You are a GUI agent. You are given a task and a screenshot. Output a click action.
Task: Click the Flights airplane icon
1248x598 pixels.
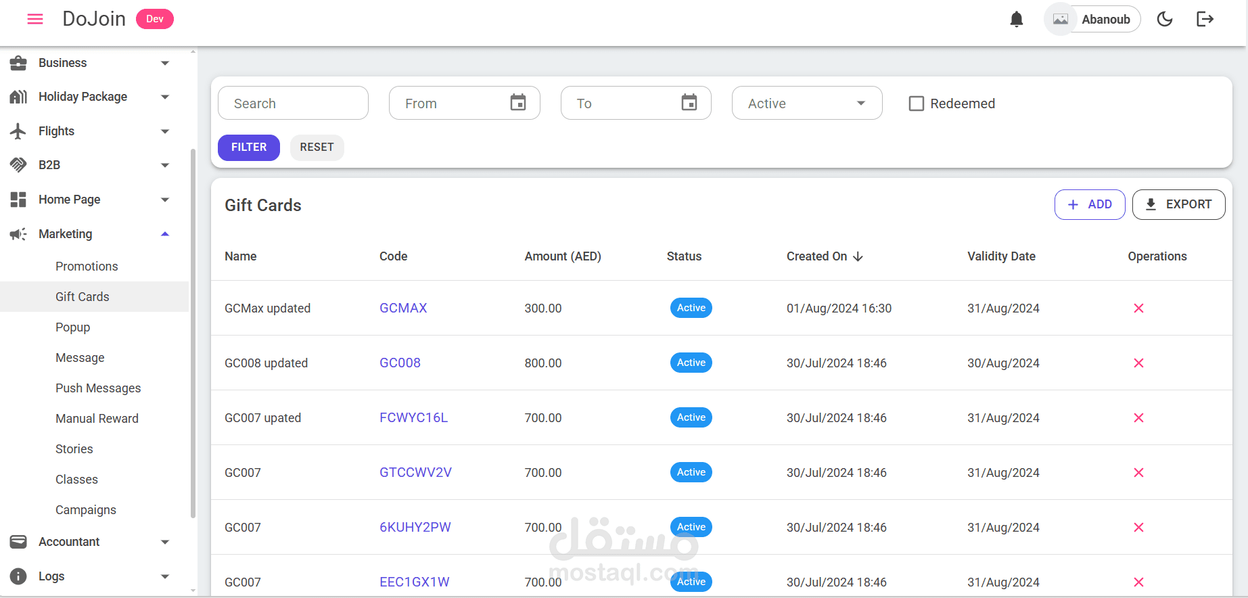[x=18, y=131]
